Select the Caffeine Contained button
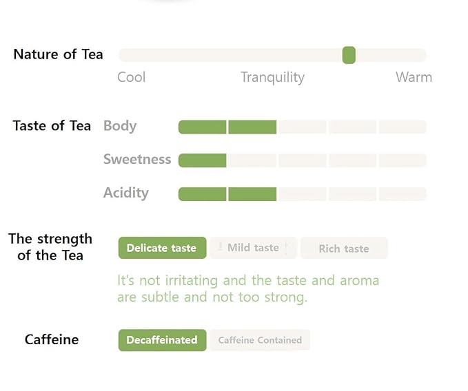 259,340
